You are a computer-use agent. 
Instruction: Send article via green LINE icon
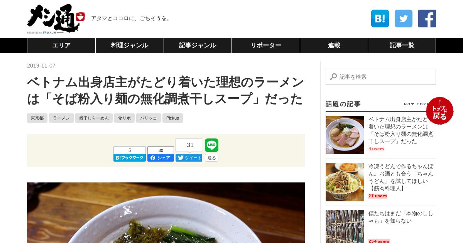click(x=211, y=145)
